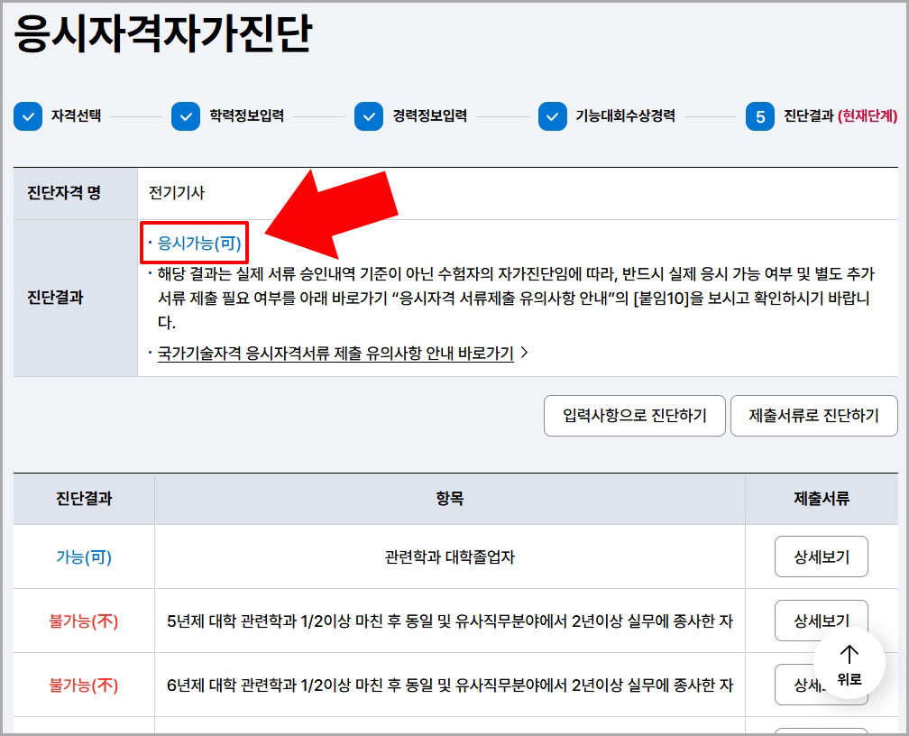Click the 가능(可) result text

[x=83, y=556]
